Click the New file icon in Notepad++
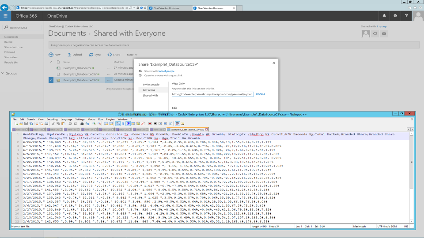The image size is (424, 238). [16, 123]
